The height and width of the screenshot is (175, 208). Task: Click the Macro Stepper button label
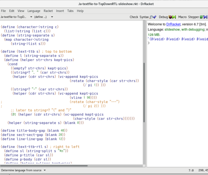pos(189,17)
